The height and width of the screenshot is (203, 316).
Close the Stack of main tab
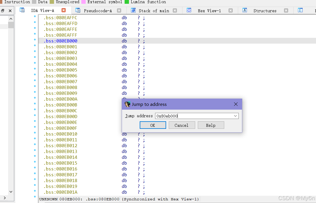[x=175, y=10]
